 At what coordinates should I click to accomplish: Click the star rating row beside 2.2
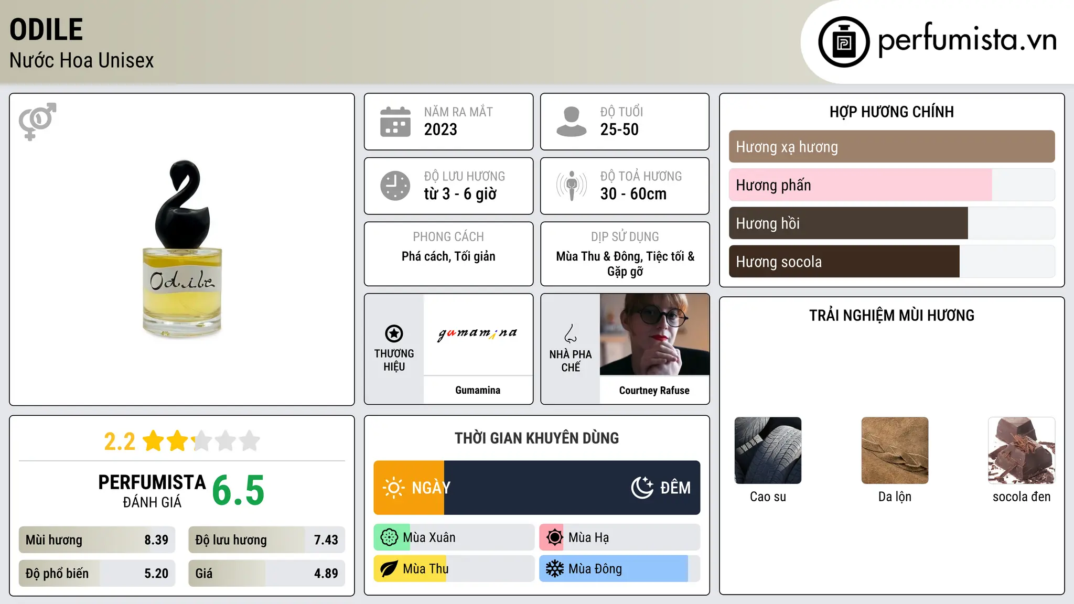pyautogui.click(x=201, y=441)
